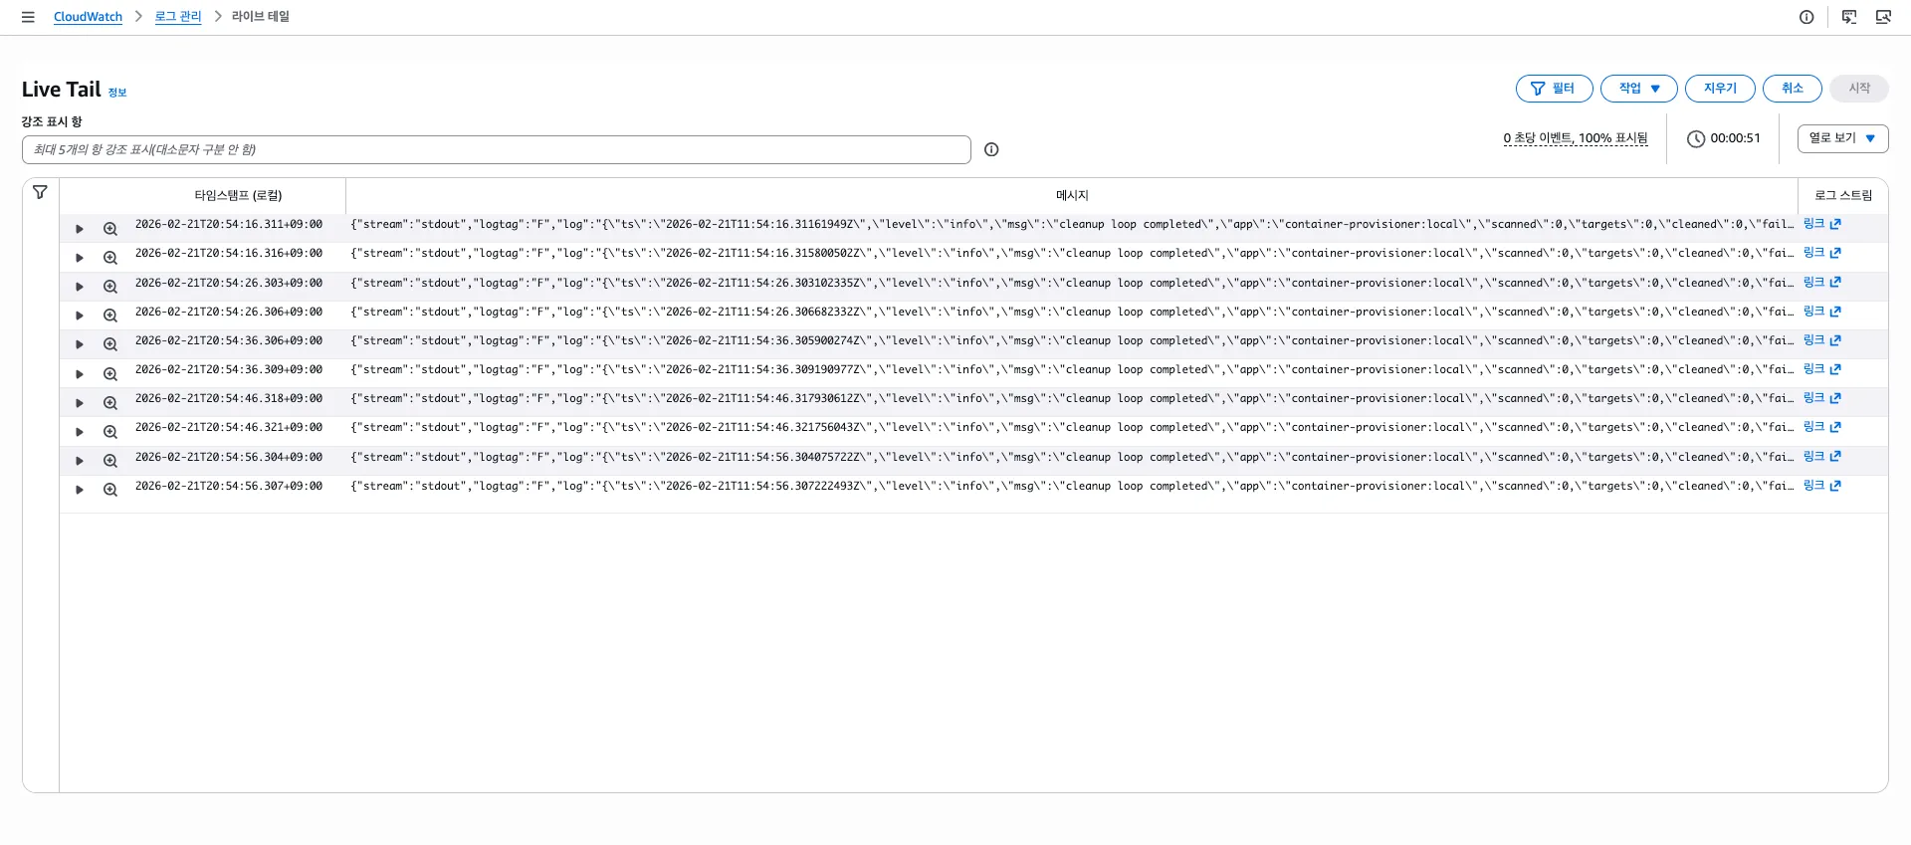1911x845 pixels.
Task: Open the top-bar information circle icon
Action: click(1806, 17)
